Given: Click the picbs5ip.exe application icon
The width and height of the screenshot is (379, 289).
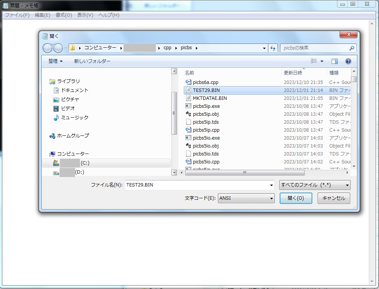Looking at the screenshot, I should pos(188,106).
